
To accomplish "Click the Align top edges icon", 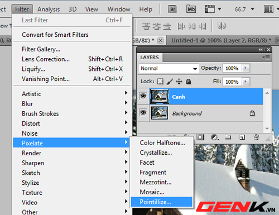I will click(x=146, y=26).
